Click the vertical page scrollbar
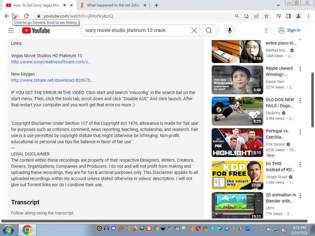 coord(313,100)
